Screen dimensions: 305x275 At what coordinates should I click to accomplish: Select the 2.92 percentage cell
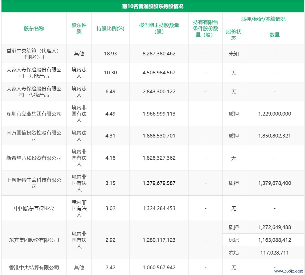110,240
